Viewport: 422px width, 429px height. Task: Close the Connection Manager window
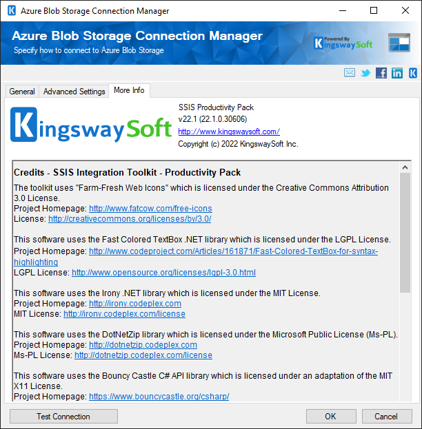click(x=405, y=10)
